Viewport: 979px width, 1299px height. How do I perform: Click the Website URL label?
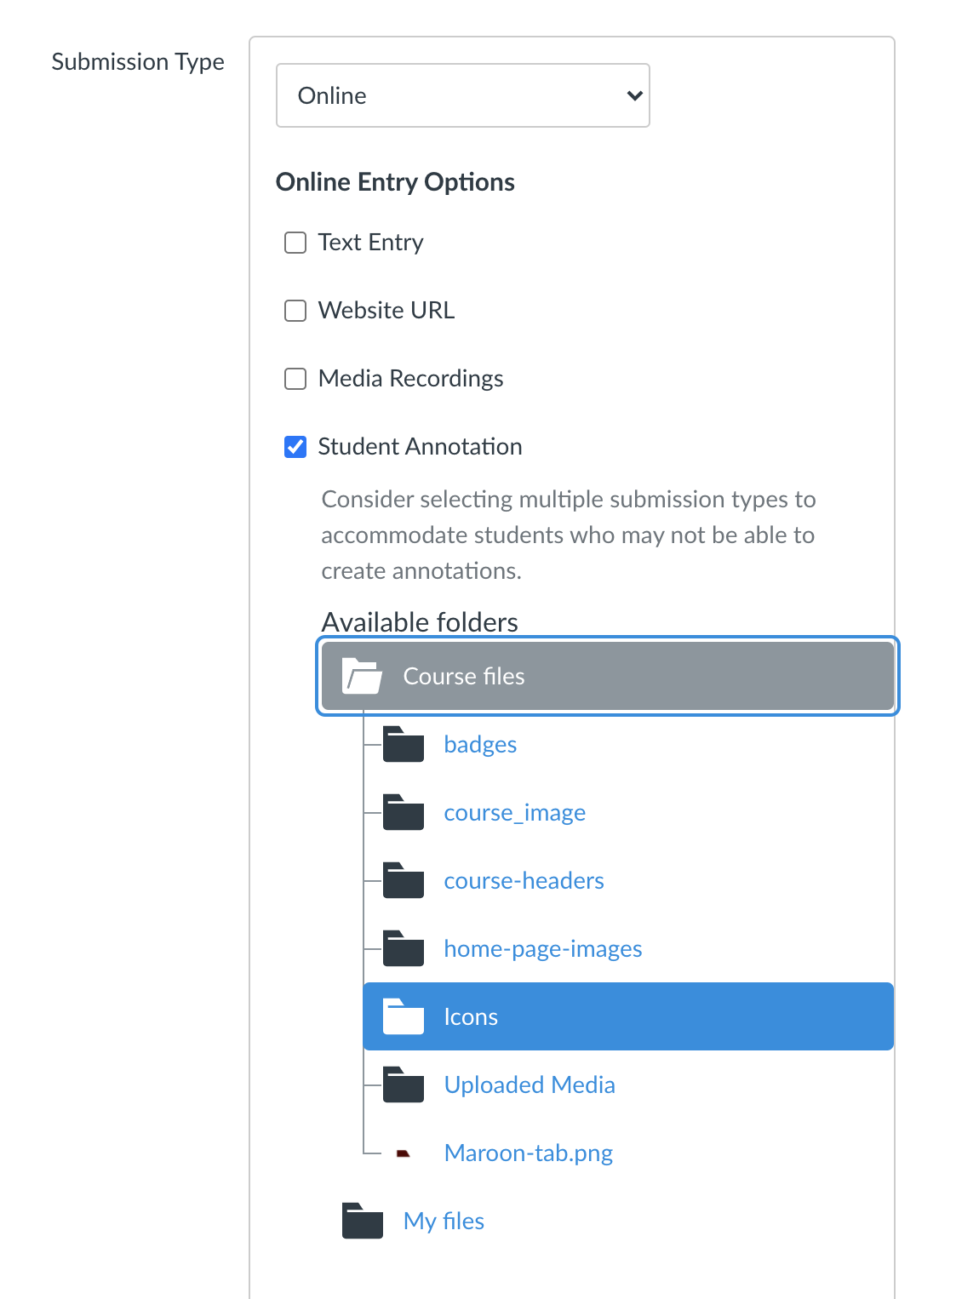pos(386,311)
